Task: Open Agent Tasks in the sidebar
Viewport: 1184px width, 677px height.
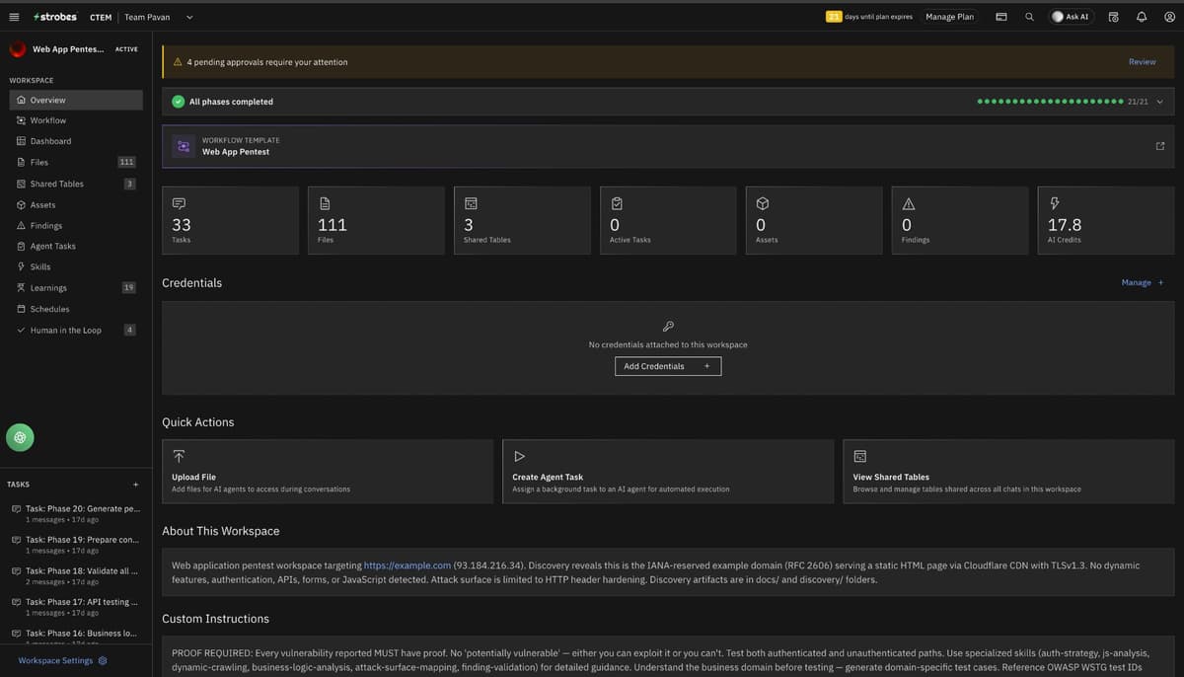Action: pyautogui.click(x=76, y=246)
